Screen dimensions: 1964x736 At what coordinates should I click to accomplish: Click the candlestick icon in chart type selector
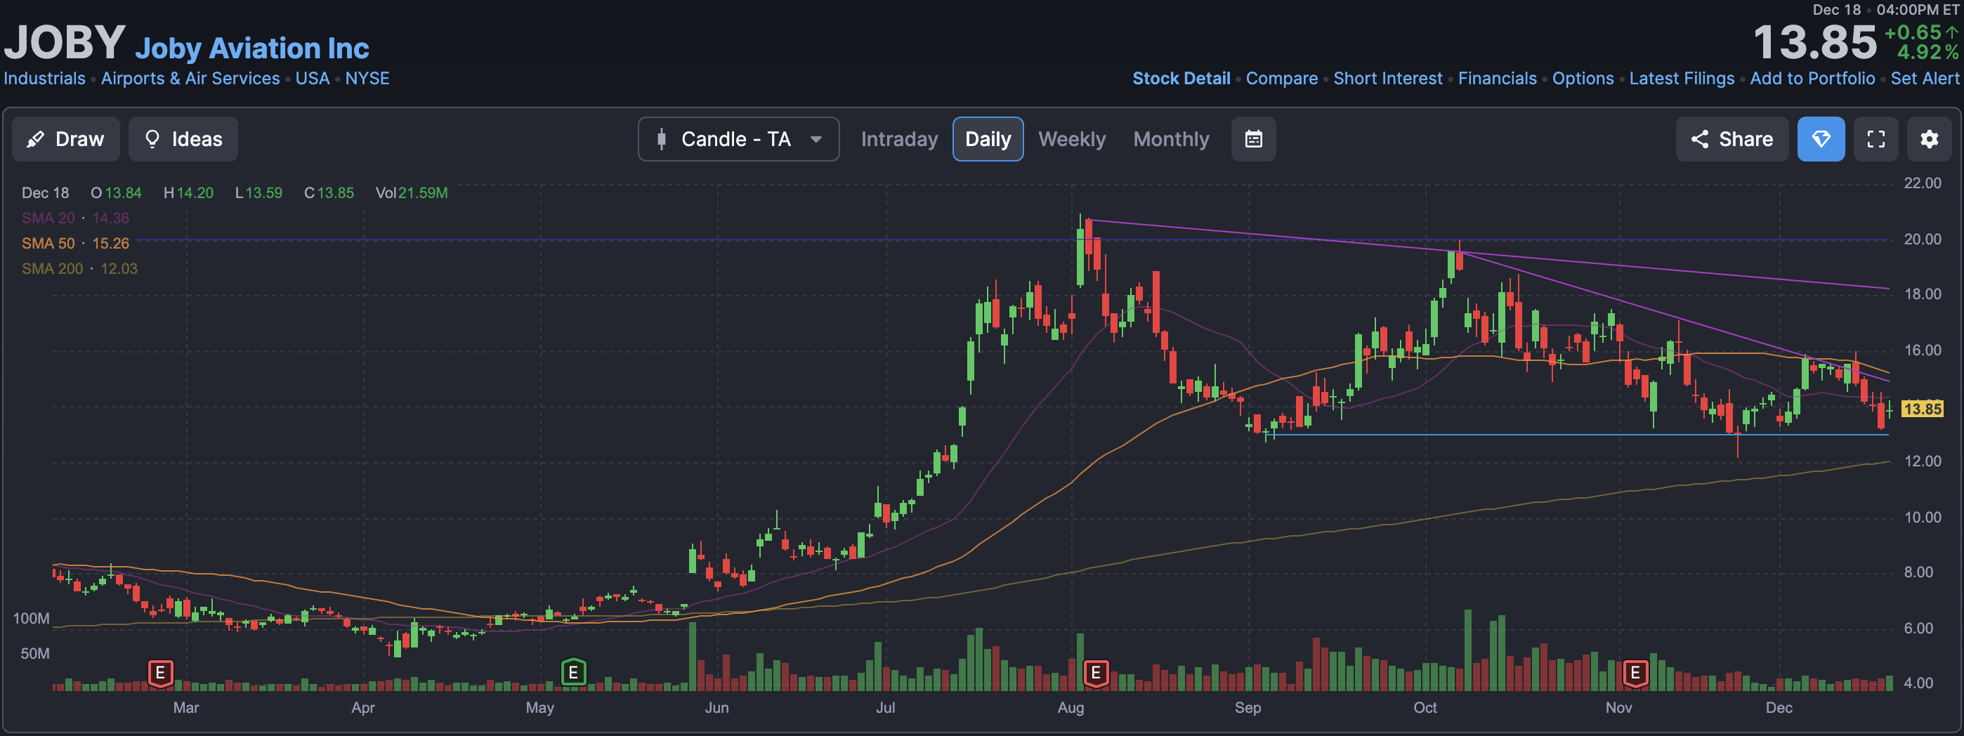662,138
